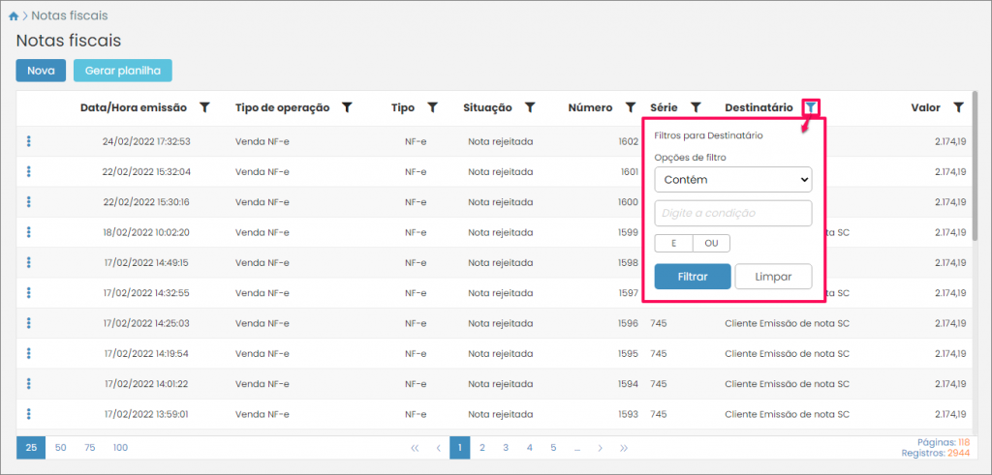This screenshot has height=475, width=992.
Task: Open filter for Número column
Action: [x=630, y=107]
